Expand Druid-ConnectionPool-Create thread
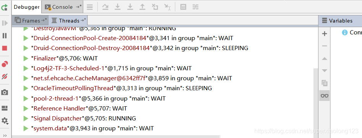 26,38
